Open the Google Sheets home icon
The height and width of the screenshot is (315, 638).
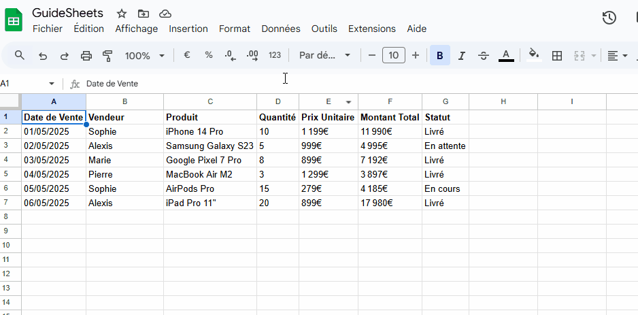pyautogui.click(x=14, y=20)
